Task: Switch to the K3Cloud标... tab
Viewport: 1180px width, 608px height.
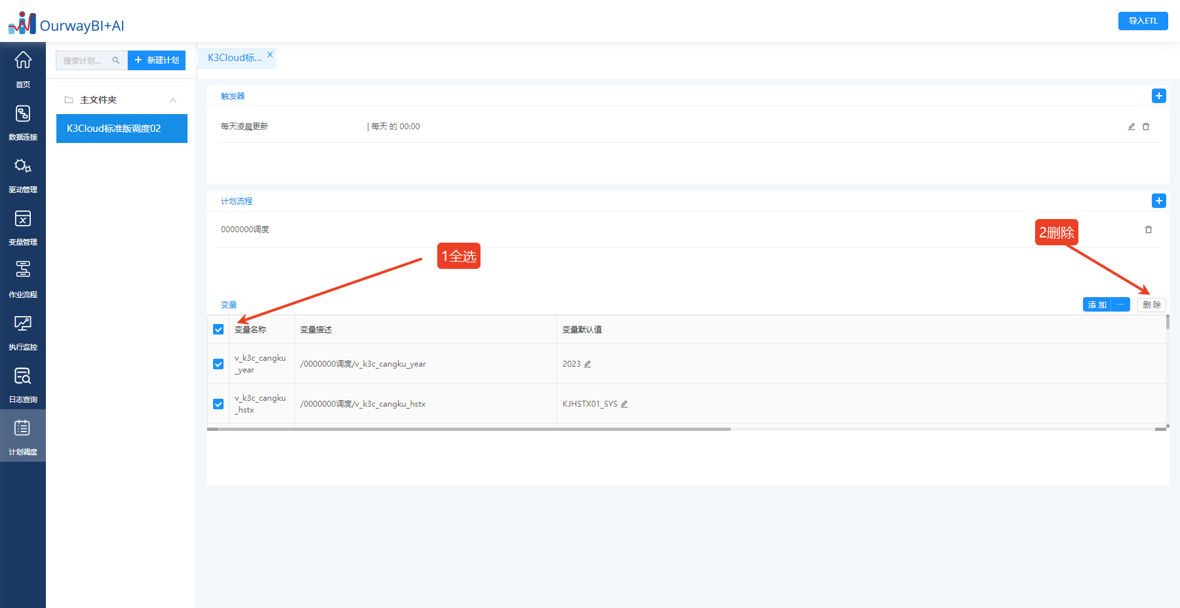Action: click(x=235, y=58)
